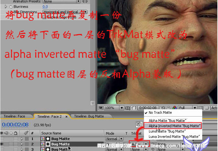Switch to Timeline: Bug Matte tab
Screen dimensions: 218x151
coord(89,116)
